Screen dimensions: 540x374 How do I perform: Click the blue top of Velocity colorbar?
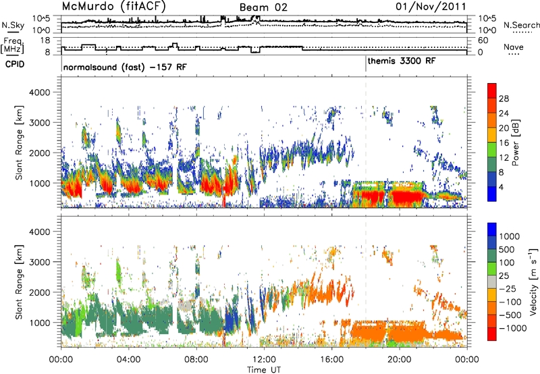492,230
